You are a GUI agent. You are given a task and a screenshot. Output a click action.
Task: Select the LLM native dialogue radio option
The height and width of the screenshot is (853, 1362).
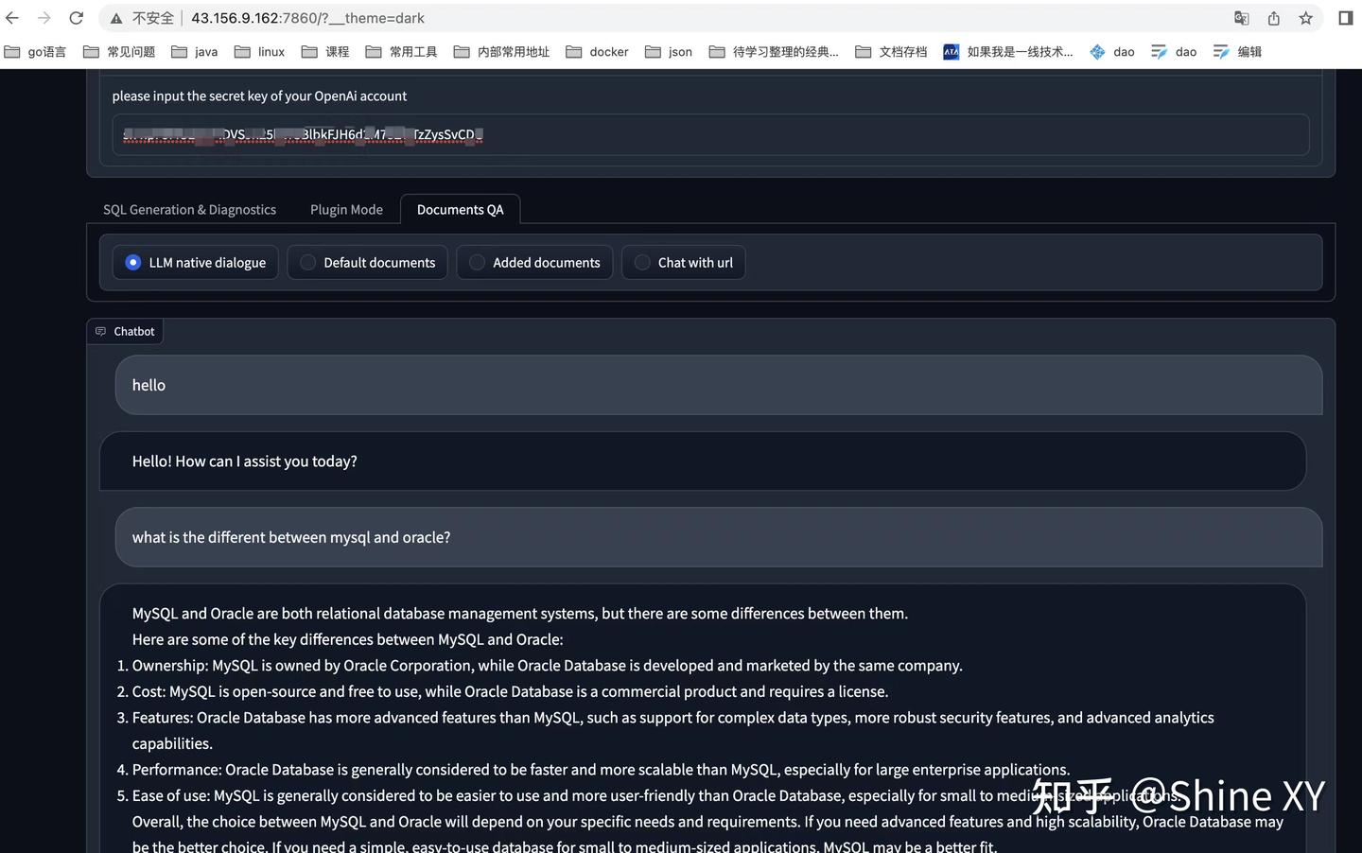tap(196, 263)
